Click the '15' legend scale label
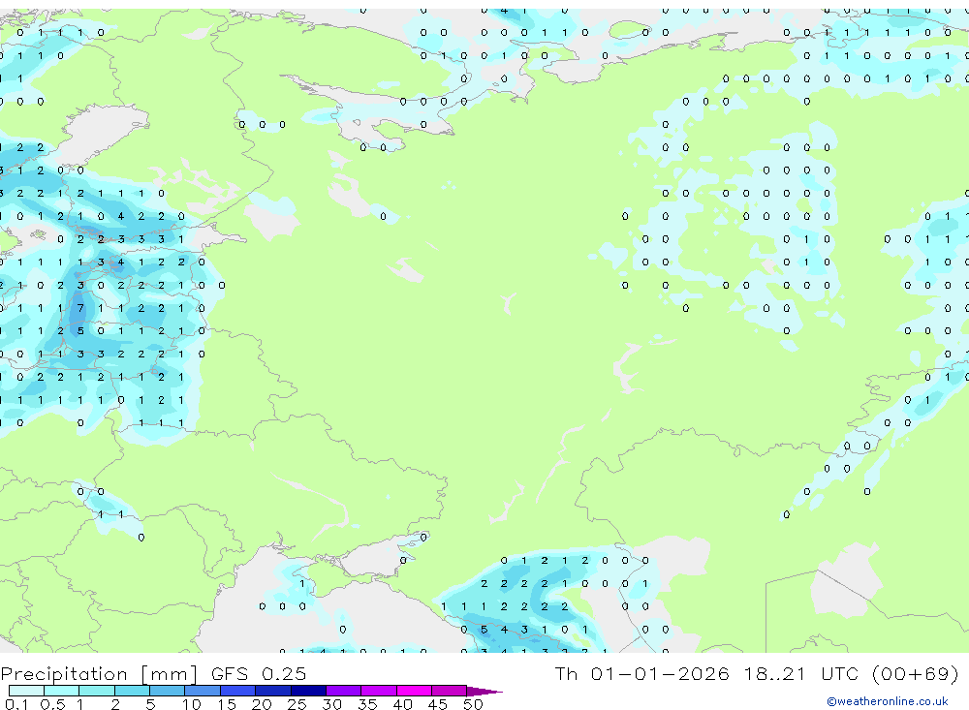 [227, 704]
